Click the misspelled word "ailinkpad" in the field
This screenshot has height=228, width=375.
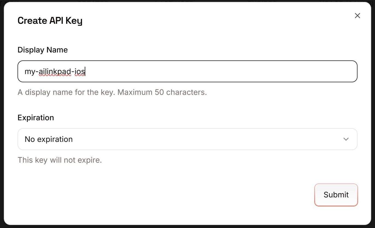55,72
